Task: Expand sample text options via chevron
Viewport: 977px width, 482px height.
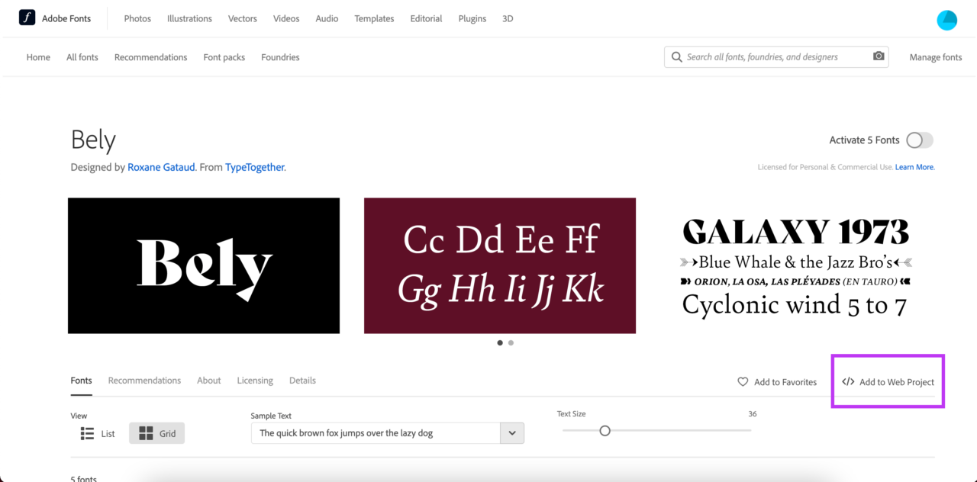Action: point(512,432)
